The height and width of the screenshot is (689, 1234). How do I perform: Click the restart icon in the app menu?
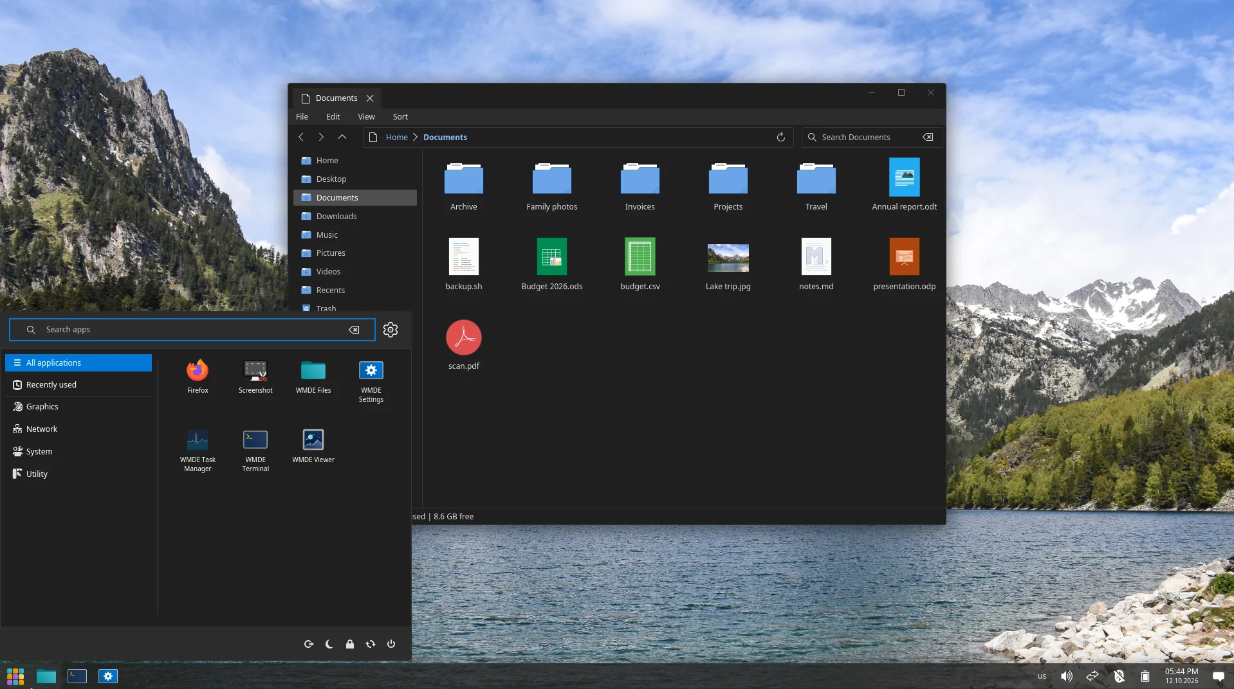coord(371,644)
